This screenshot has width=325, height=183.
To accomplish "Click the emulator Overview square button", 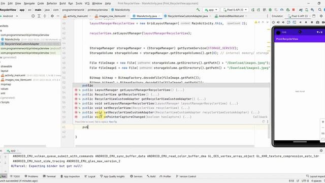I will click(312, 22).
